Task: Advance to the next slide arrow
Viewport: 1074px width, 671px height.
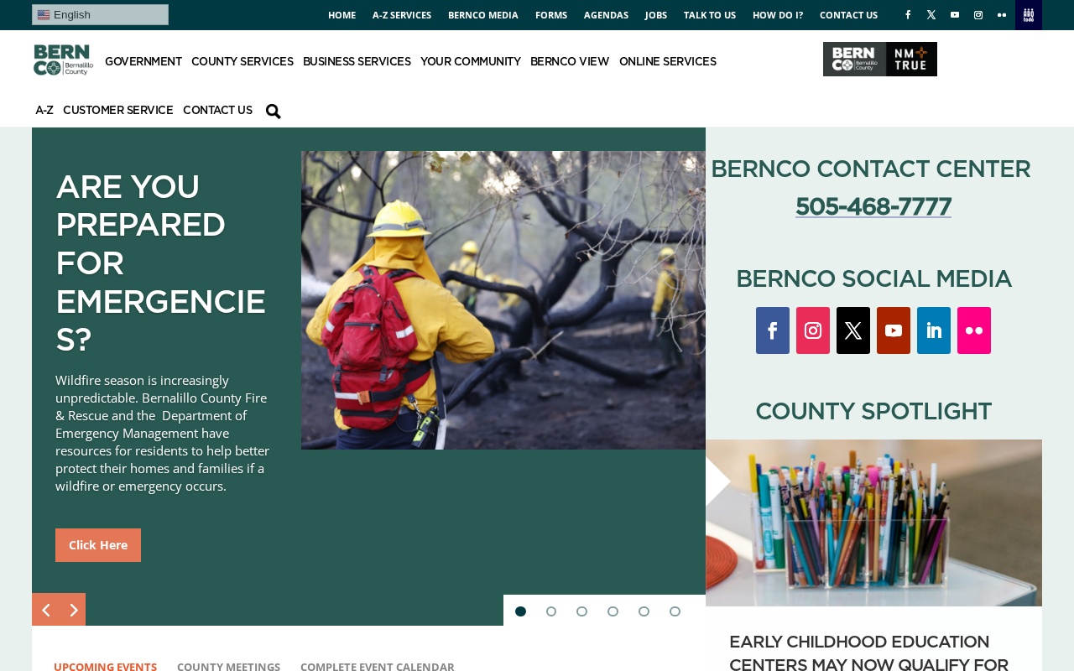Action: [x=73, y=610]
